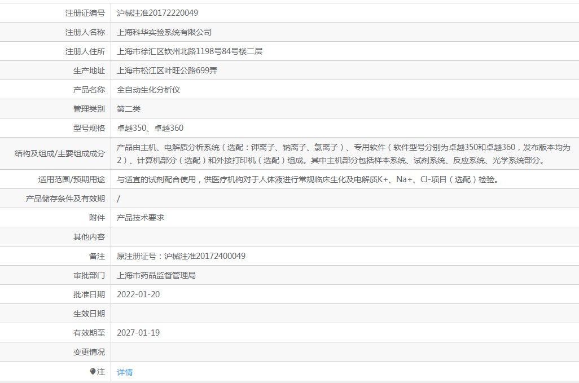The image size is (579, 383).
Task: Click the 型号规格 label
Action: pyautogui.click(x=89, y=128)
